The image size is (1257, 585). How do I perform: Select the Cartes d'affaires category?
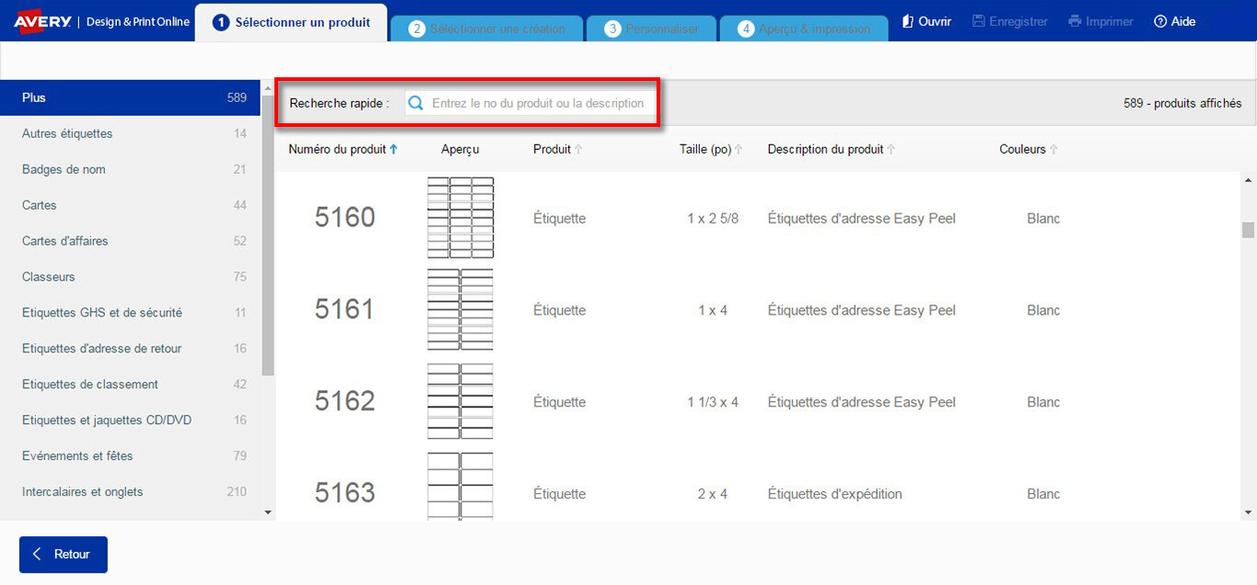tap(131, 241)
